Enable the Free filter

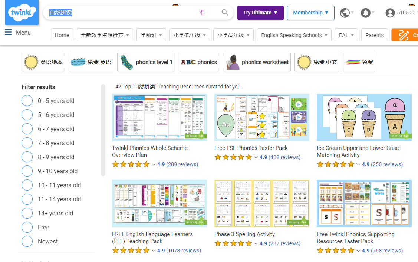[x=27, y=227]
